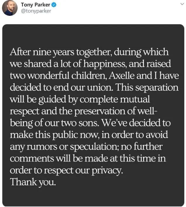
Task: Click the blue verified badge
Action: click(x=54, y=5)
